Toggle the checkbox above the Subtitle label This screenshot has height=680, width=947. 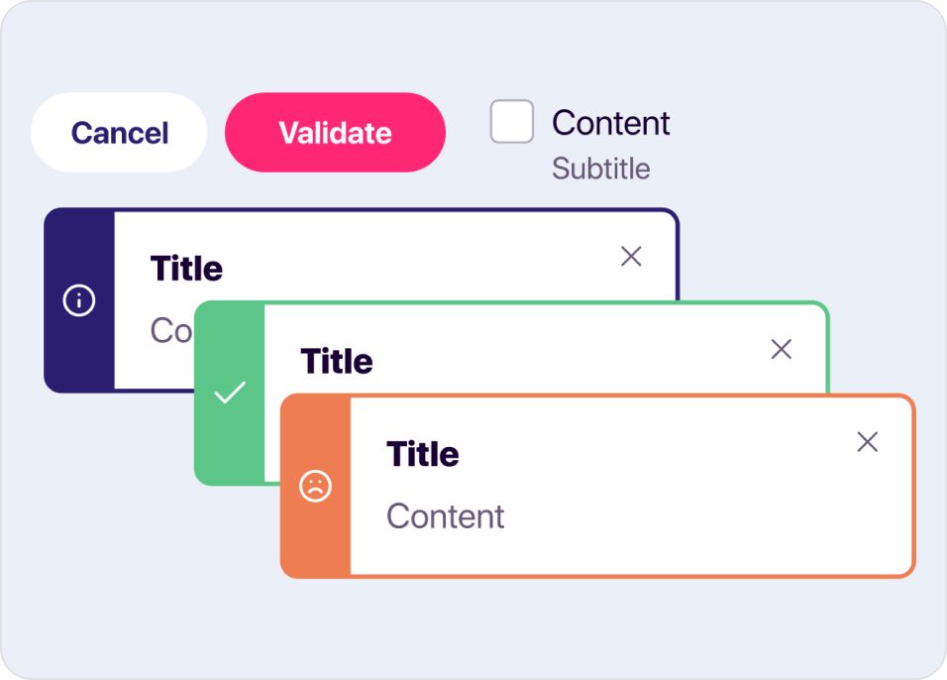click(x=512, y=123)
